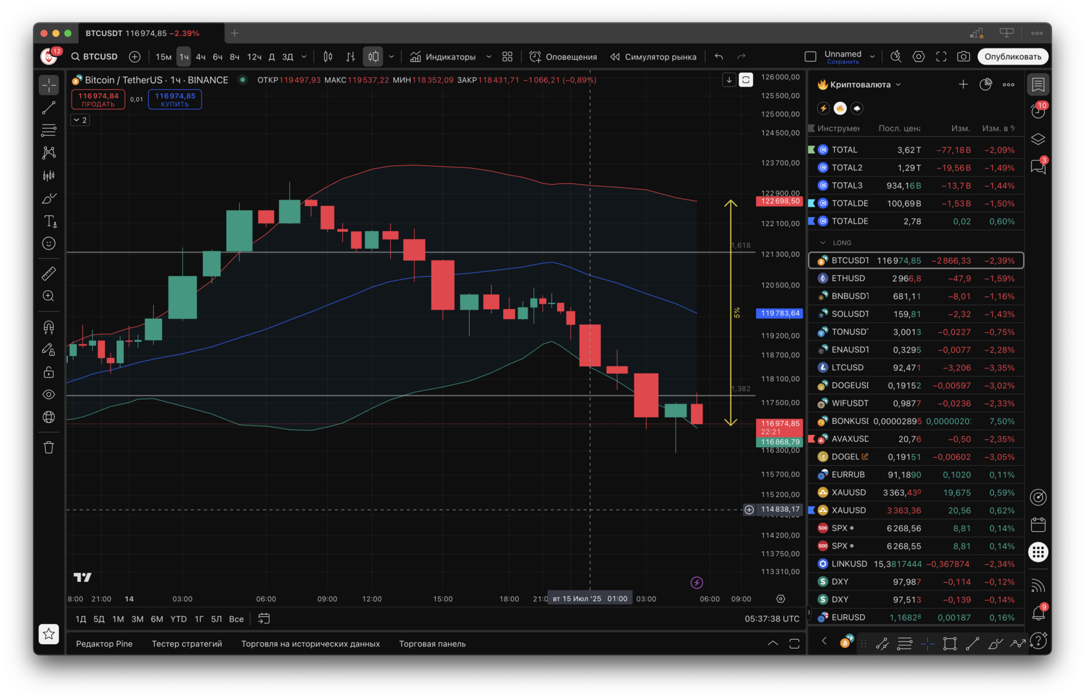This screenshot has height=699, width=1085.
Task: Toggle the cloud filter chip in watchlist
Action: 857,109
